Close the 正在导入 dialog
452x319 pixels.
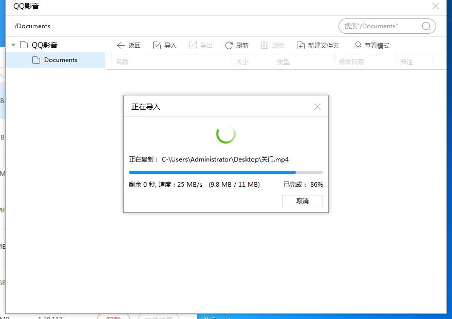coord(317,106)
